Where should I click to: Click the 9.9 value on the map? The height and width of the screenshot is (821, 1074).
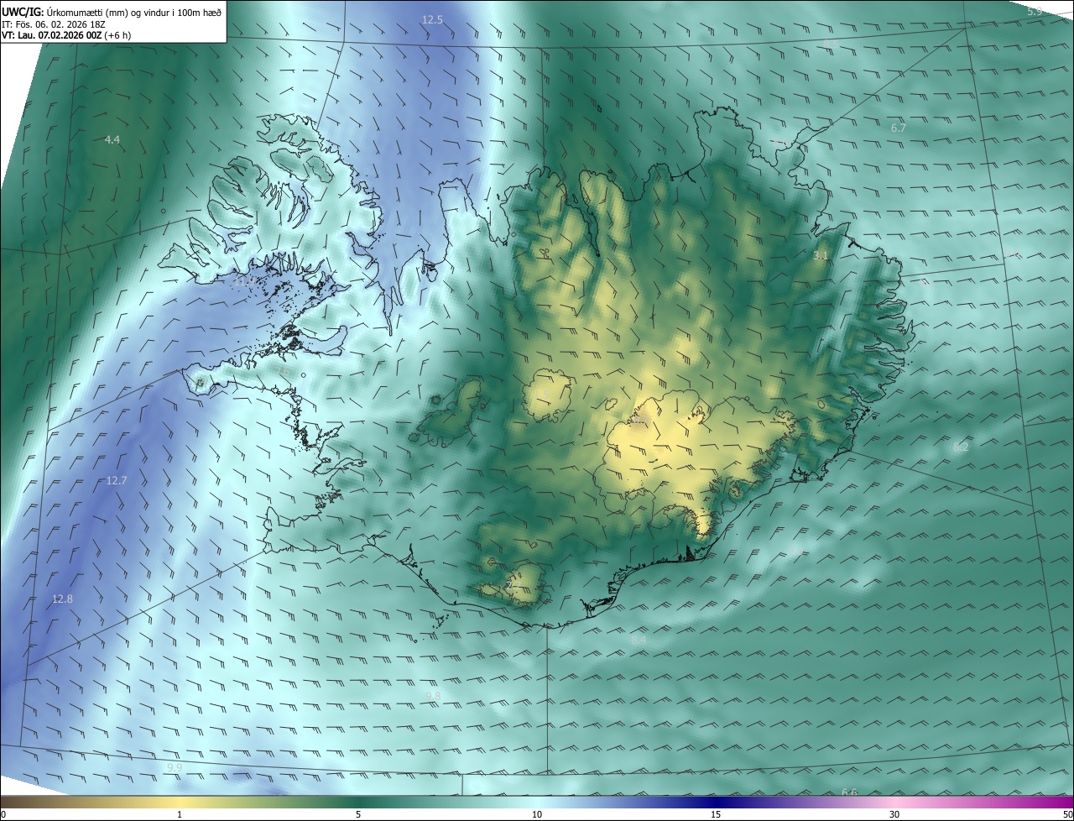tap(175, 768)
